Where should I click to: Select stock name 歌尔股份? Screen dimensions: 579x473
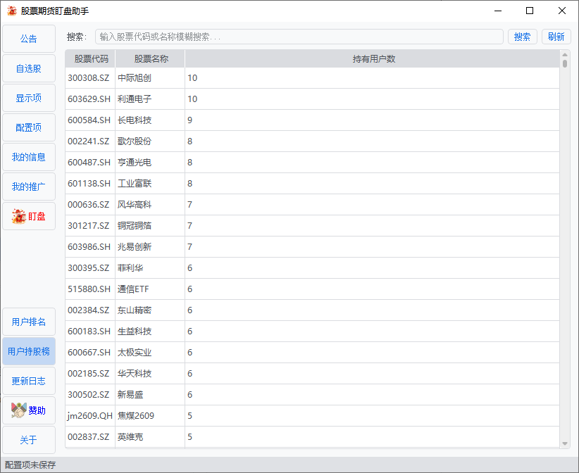tap(135, 141)
